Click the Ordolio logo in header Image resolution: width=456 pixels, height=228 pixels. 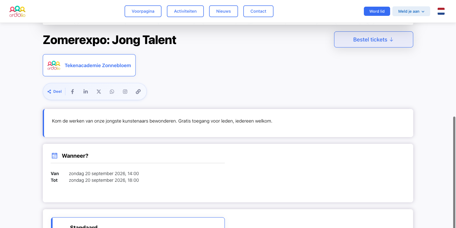pos(17,11)
